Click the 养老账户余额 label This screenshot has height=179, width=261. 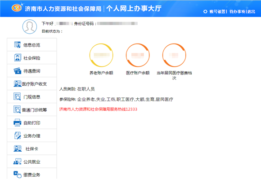101,73
